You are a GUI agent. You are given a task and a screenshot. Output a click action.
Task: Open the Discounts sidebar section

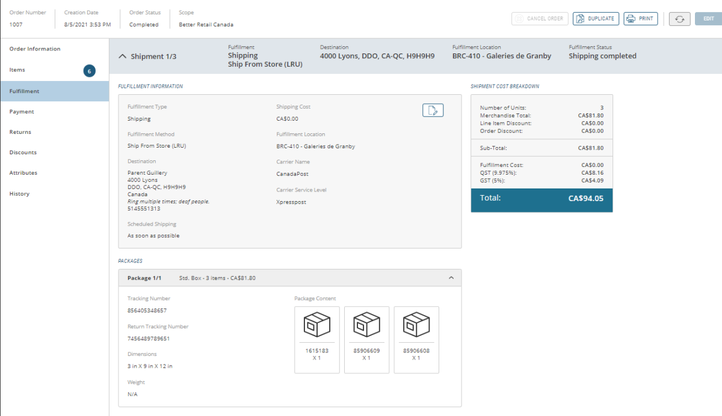pyautogui.click(x=23, y=152)
